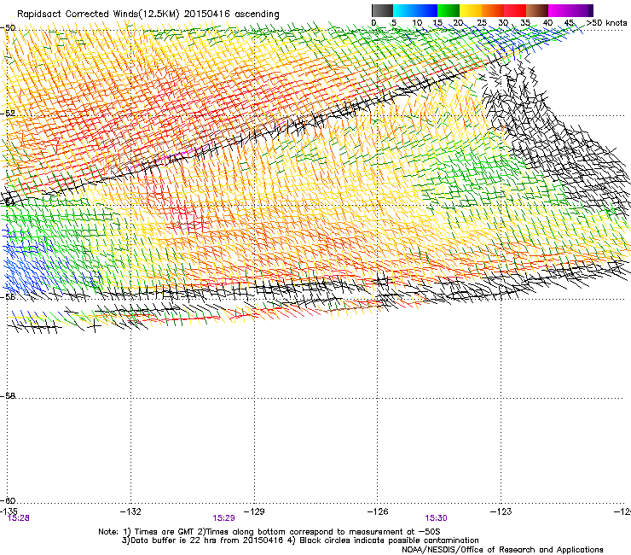Click the red 30-35 knots legend segment
Screen dimensions: 631x555
pos(515,10)
